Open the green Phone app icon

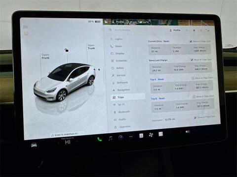click(x=100, y=139)
